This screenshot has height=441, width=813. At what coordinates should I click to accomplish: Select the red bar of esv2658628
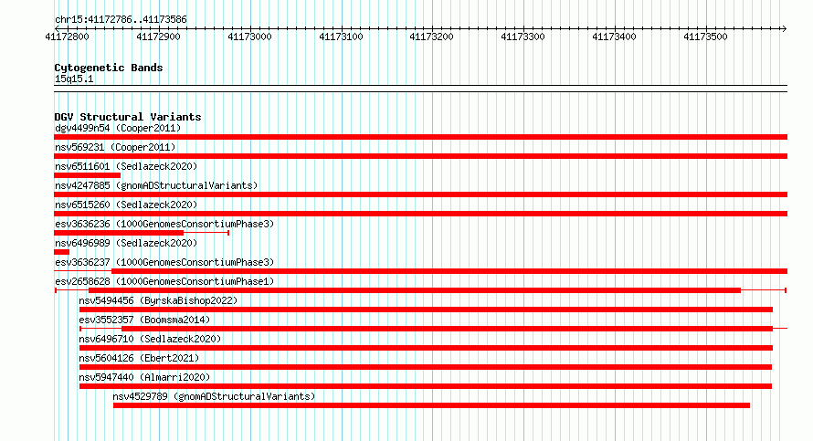click(415, 290)
